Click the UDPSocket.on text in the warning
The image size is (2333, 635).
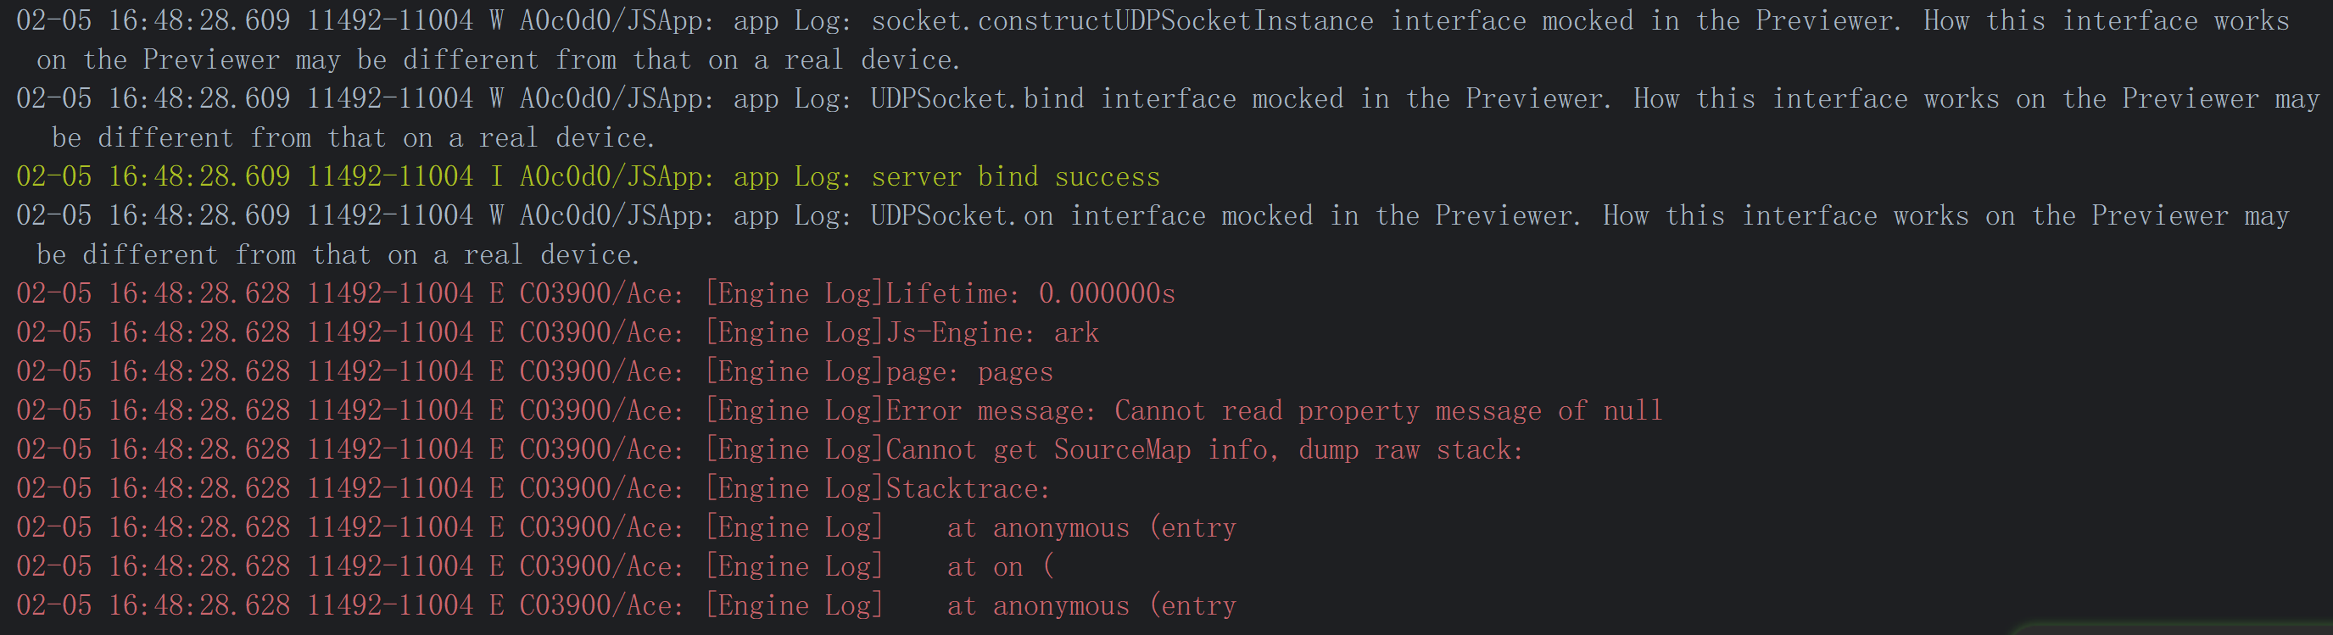click(962, 215)
